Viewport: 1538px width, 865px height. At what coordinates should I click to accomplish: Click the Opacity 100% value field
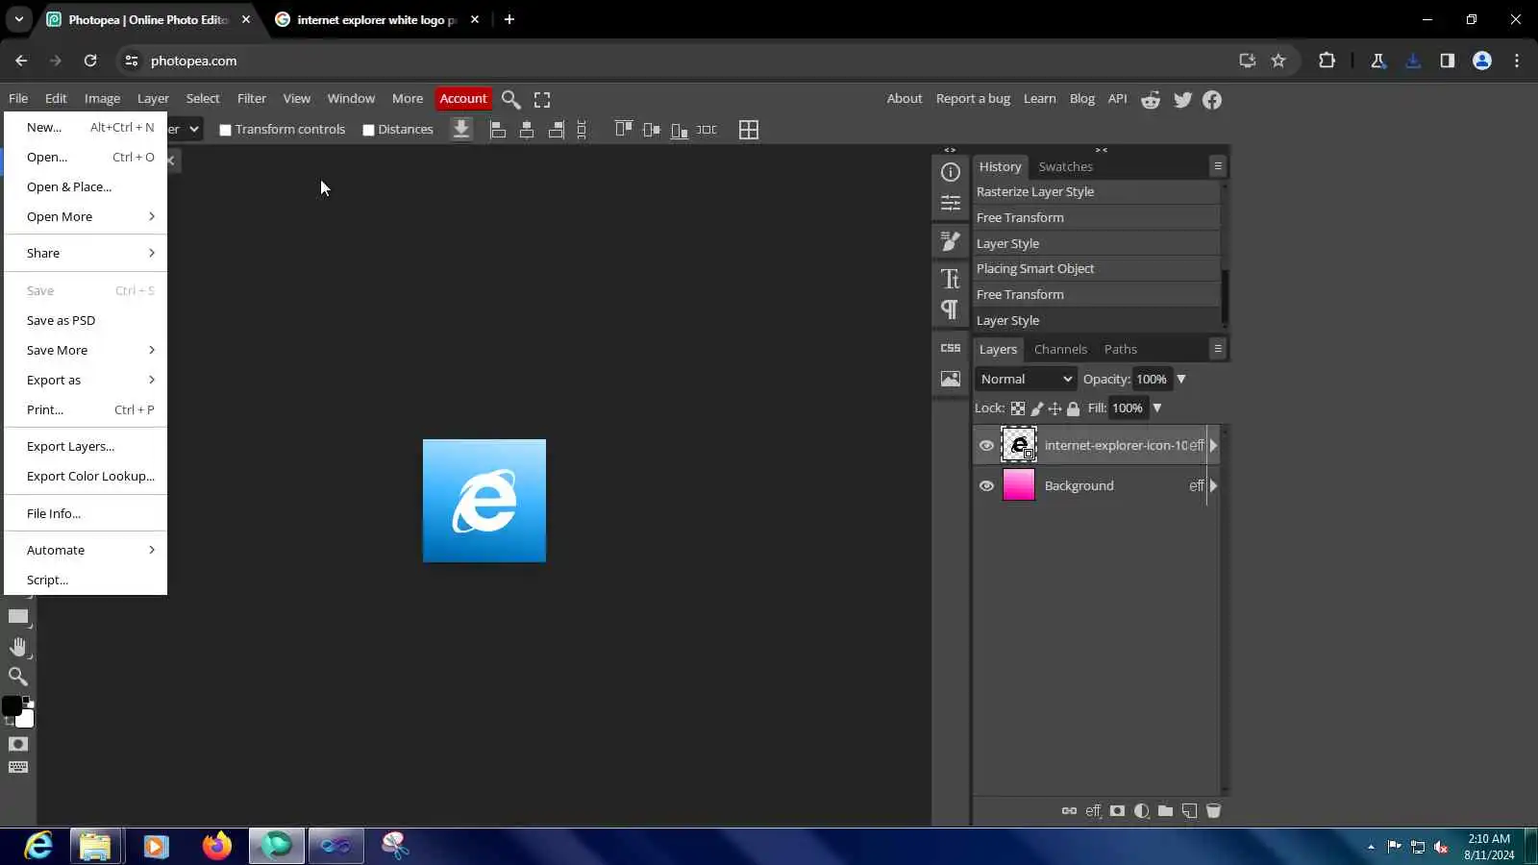pos(1152,380)
